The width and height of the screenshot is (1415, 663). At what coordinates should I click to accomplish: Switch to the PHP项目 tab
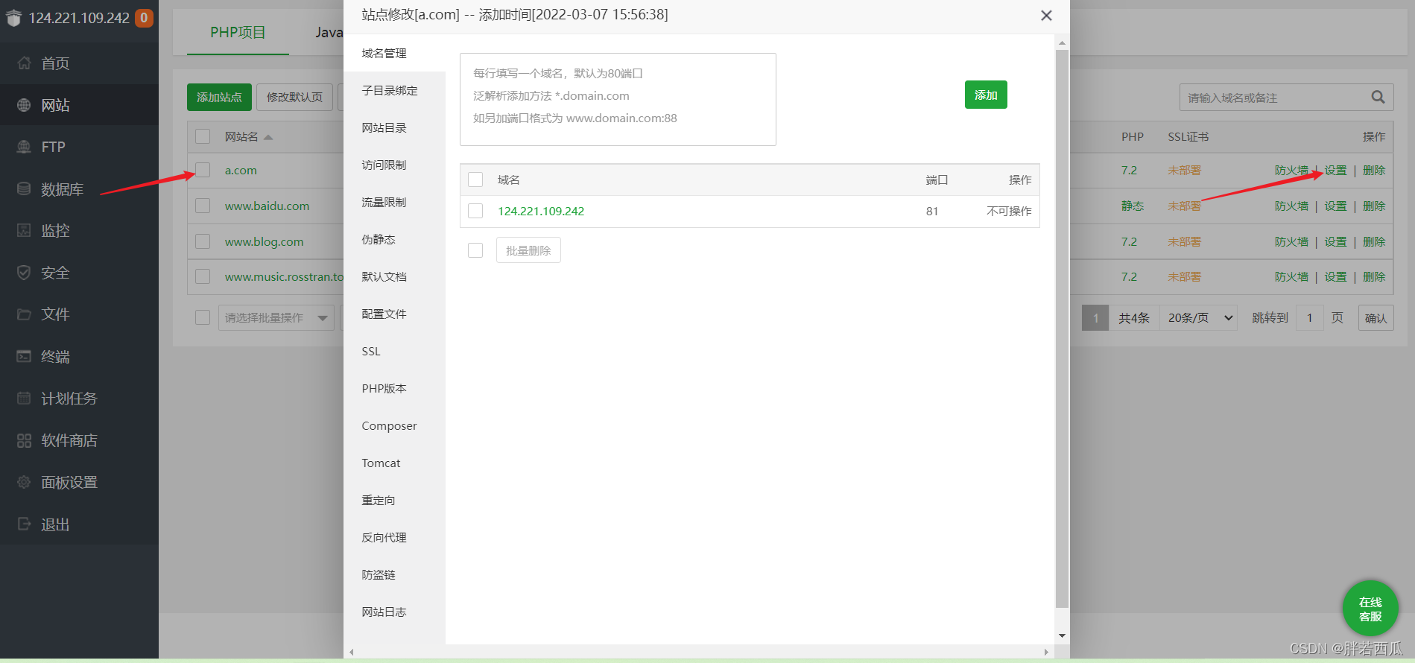click(x=238, y=32)
